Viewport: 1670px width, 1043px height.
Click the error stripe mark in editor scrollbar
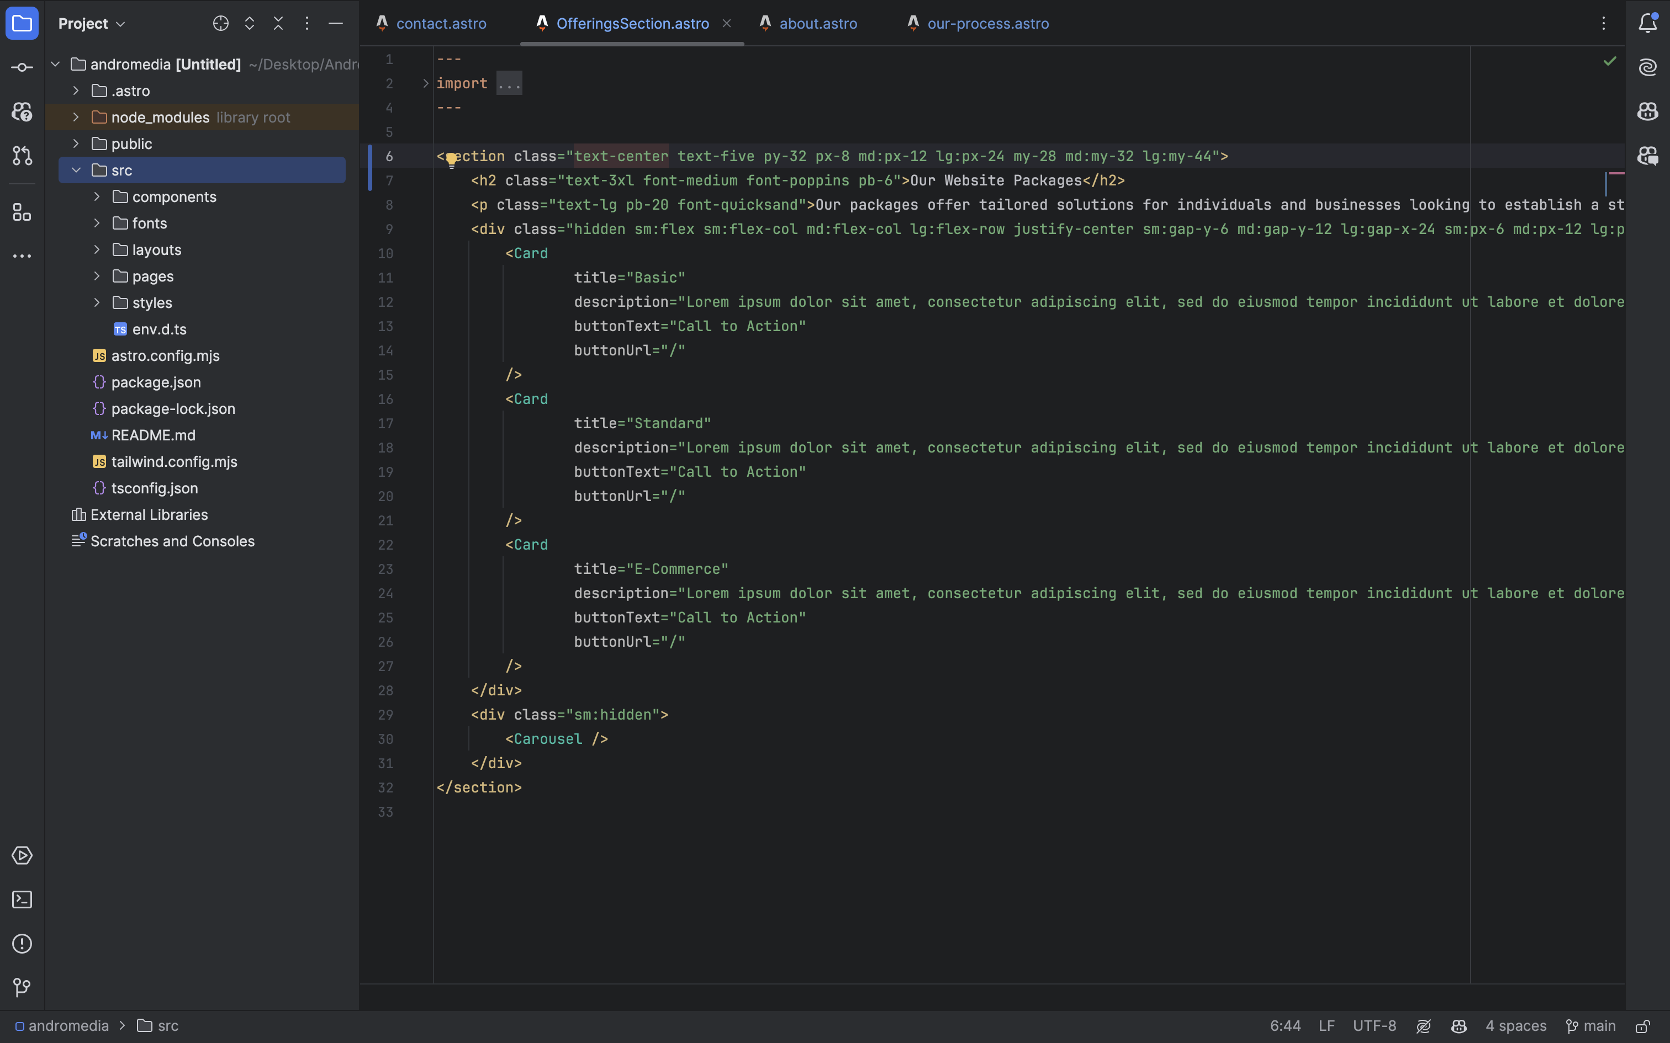coord(1617,173)
